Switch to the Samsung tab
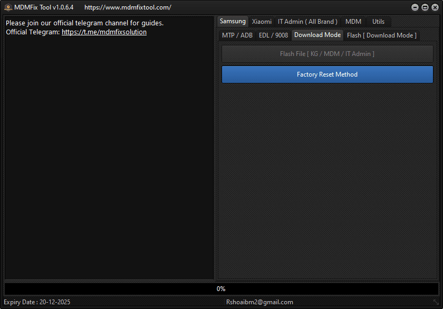443x309 pixels. click(x=233, y=21)
